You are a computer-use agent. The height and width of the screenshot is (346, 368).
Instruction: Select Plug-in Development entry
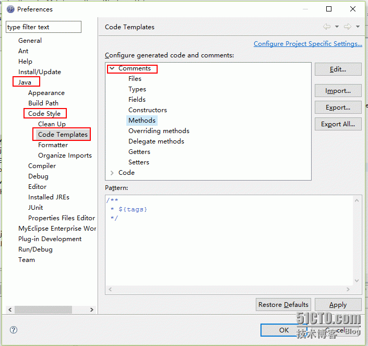[x=50, y=239]
